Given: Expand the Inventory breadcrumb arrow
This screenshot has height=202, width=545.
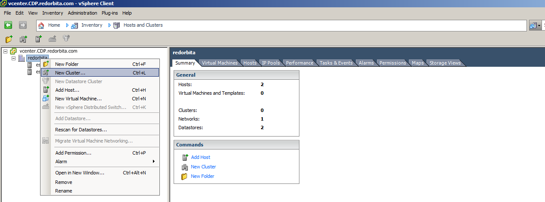Looking at the screenshot, I should pyautogui.click(x=109, y=25).
